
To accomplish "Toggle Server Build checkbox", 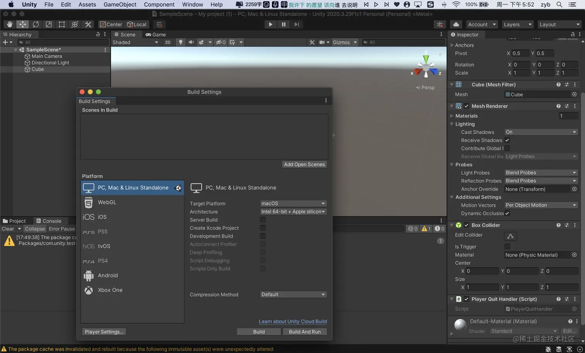I will 263,220.
